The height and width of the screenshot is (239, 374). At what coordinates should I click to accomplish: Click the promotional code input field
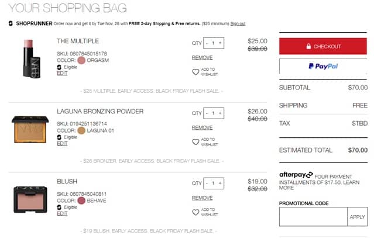313,216
